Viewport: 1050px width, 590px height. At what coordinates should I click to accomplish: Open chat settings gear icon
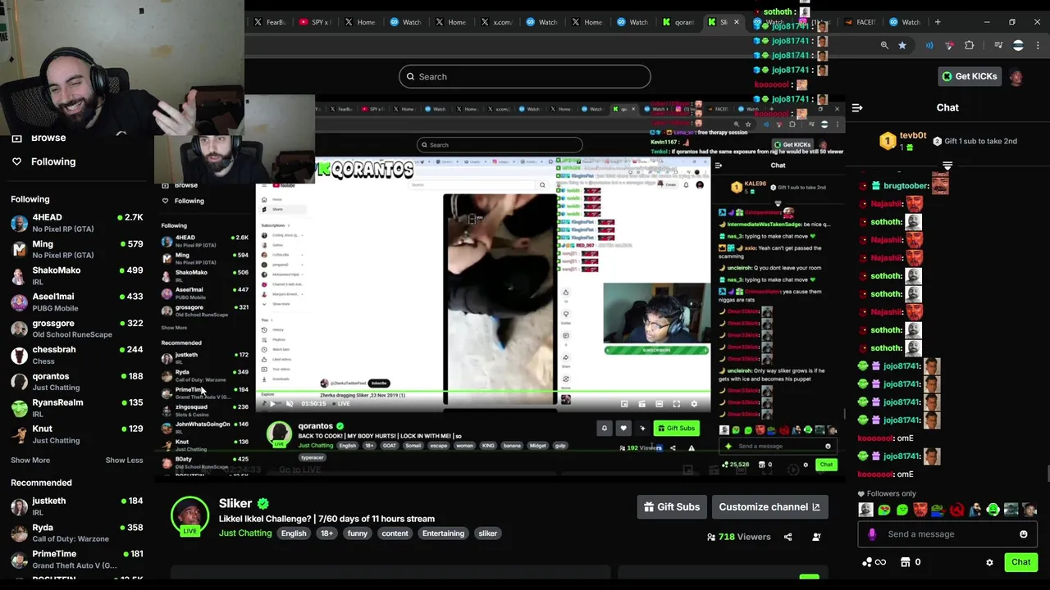coord(989,562)
